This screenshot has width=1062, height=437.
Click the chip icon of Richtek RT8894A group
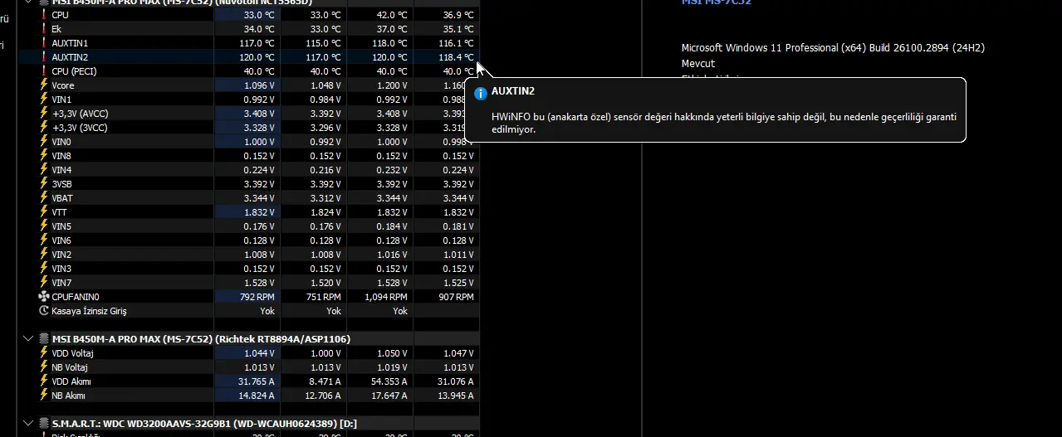pos(43,339)
